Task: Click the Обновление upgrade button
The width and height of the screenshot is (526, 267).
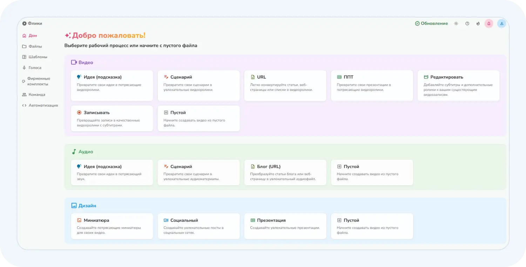Action: point(431,23)
